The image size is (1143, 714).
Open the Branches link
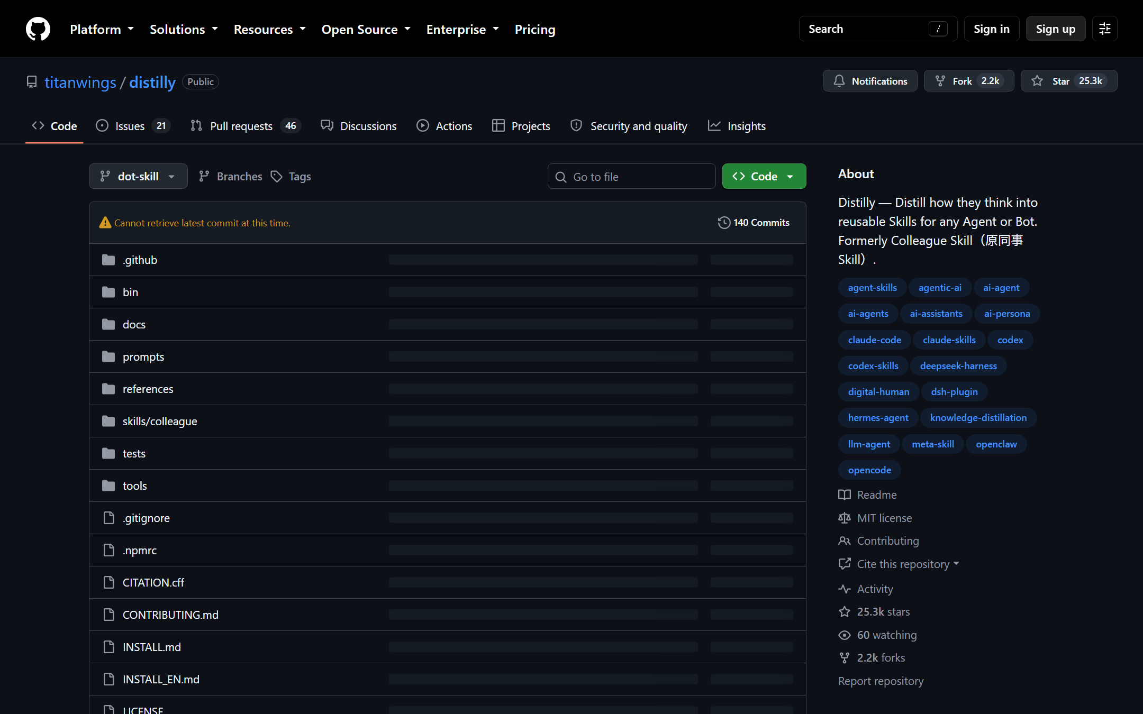coord(230,176)
